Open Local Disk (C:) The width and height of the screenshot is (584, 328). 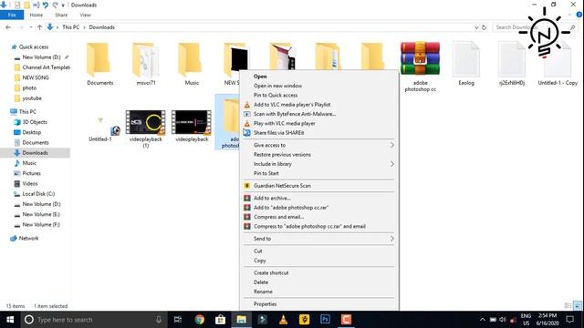pos(38,194)
